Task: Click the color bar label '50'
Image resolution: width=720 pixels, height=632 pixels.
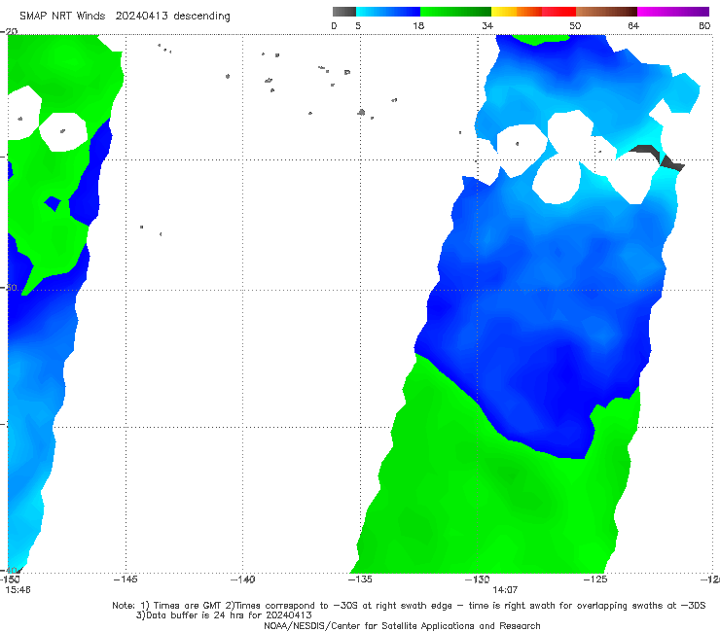Action: click(x=575, y=26)
